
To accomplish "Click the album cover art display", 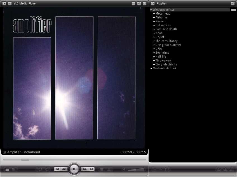I will pyautogui.click(x=74, y=78).
